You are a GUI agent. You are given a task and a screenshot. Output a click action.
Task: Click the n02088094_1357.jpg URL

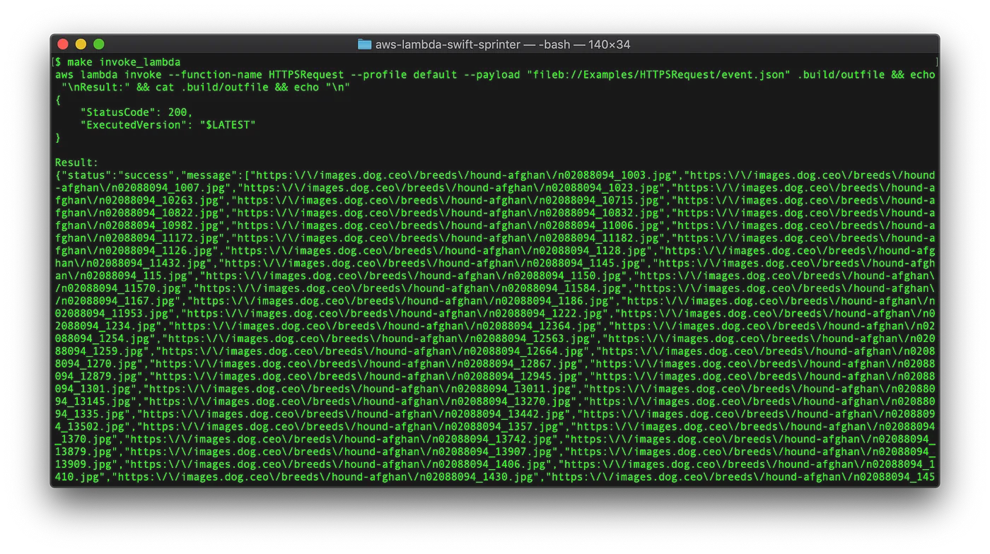350,427
